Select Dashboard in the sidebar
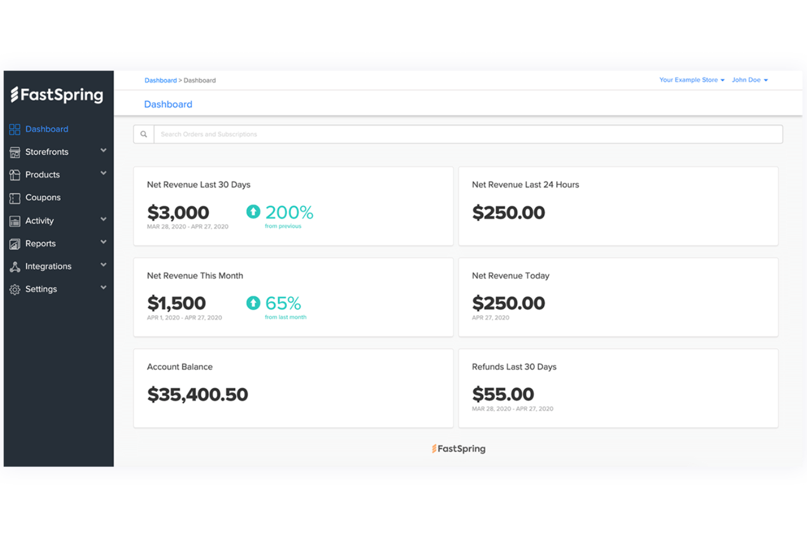Screen dimensions: 807x538 pos(47,129)
